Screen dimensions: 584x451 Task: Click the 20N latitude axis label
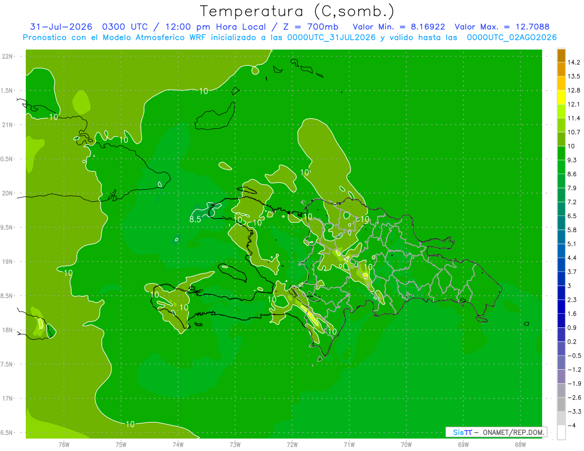(8, 193)
